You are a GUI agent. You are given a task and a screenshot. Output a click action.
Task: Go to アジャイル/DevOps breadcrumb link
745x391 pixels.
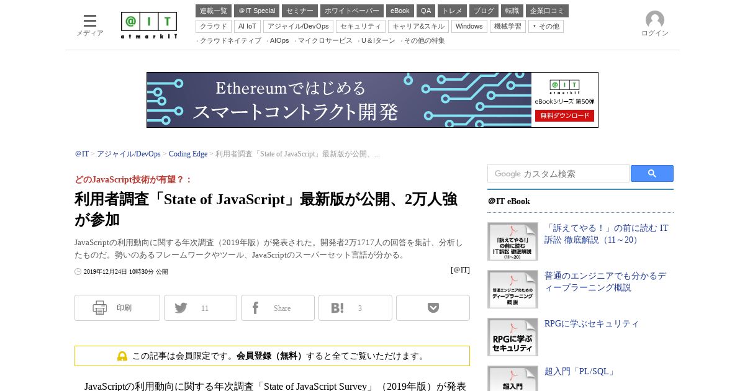[129, 154]
